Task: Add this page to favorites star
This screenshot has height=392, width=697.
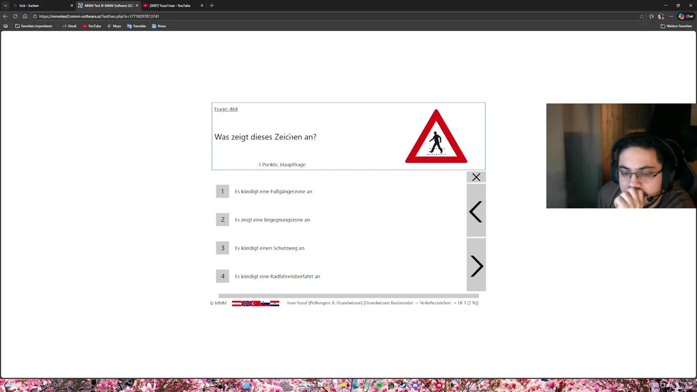Action: (x=641, y=16)
